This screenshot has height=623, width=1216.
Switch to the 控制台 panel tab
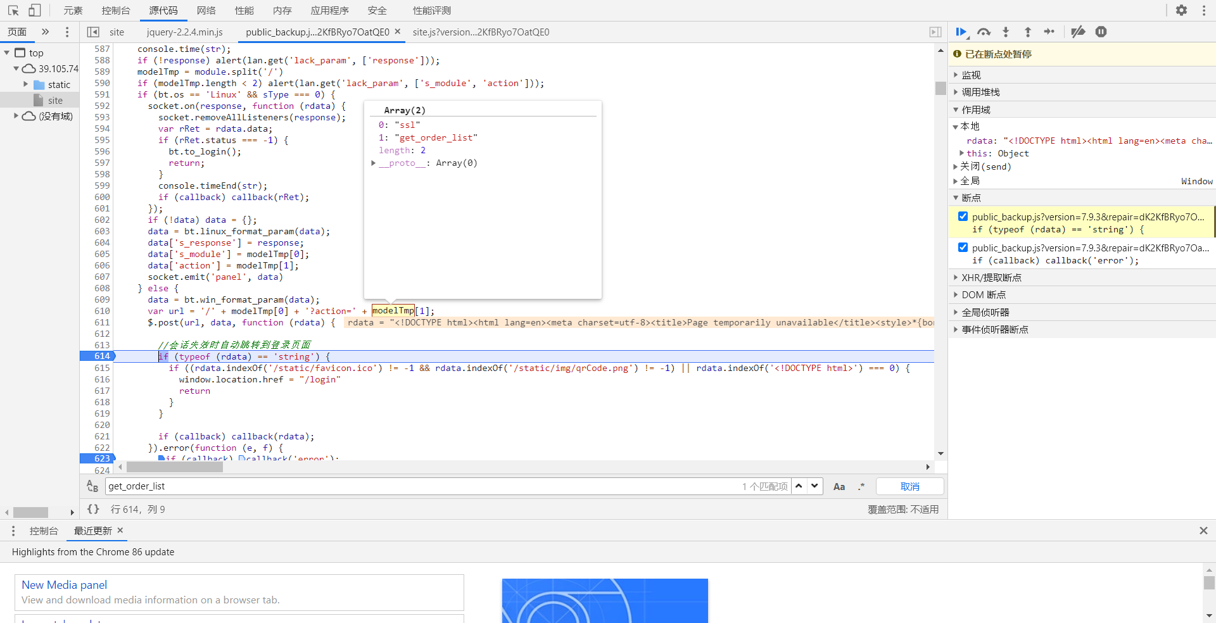(x=116, y=10)
